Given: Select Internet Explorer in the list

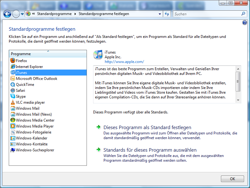Looking at the screenshot, I should point(48,66).
